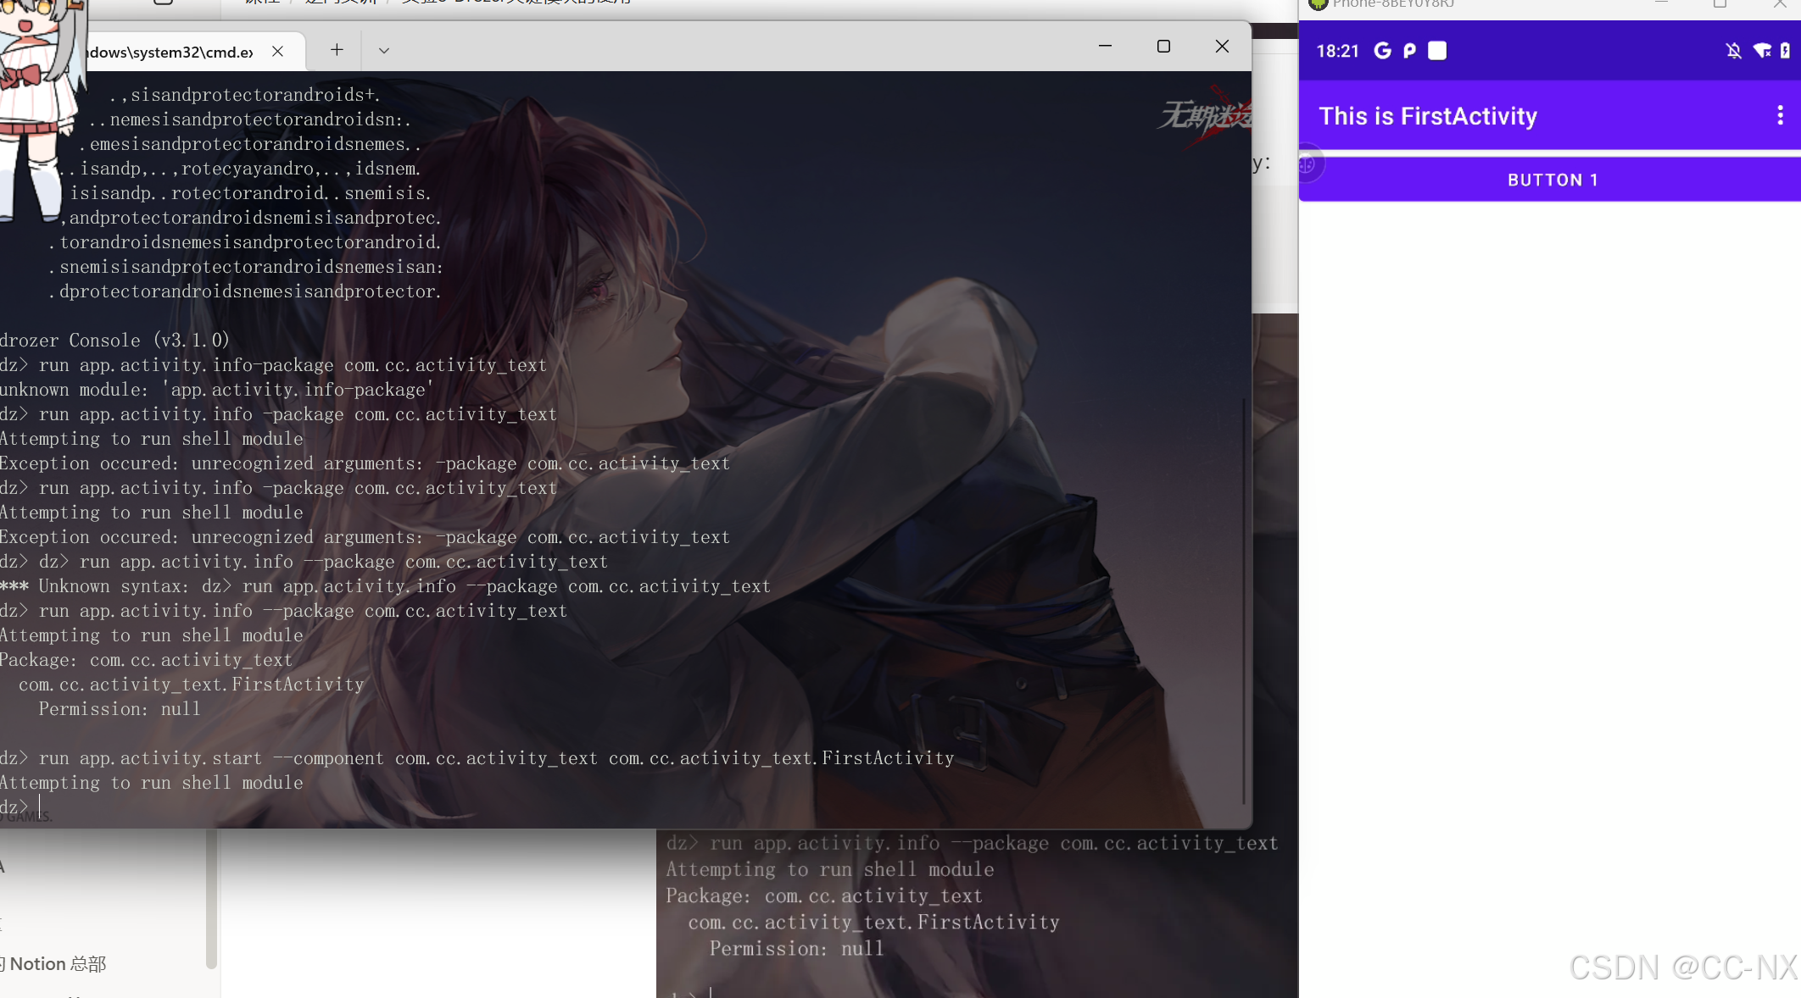Viewport: 1801px width, 998px height.
Task: Tap the battery charging icon
Action: point(1785,51)
